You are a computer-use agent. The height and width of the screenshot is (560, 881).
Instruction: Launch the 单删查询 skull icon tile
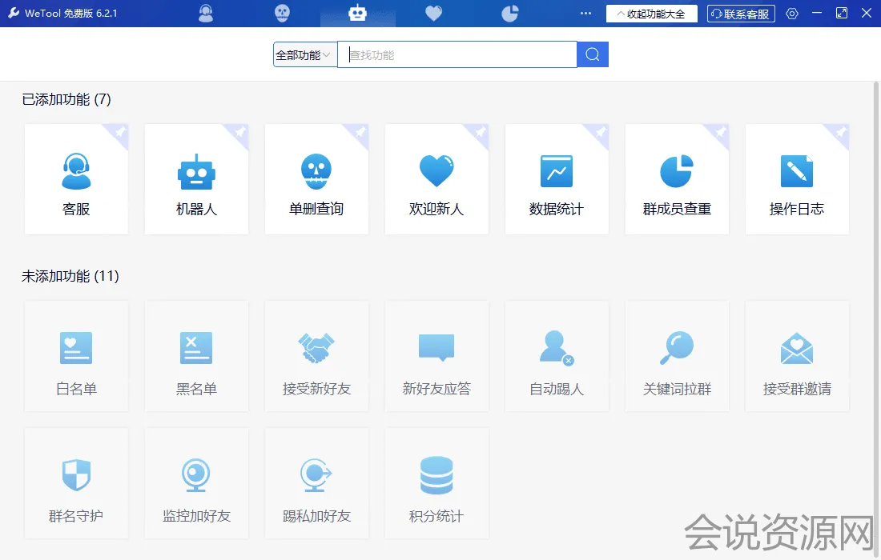[316, 179]
